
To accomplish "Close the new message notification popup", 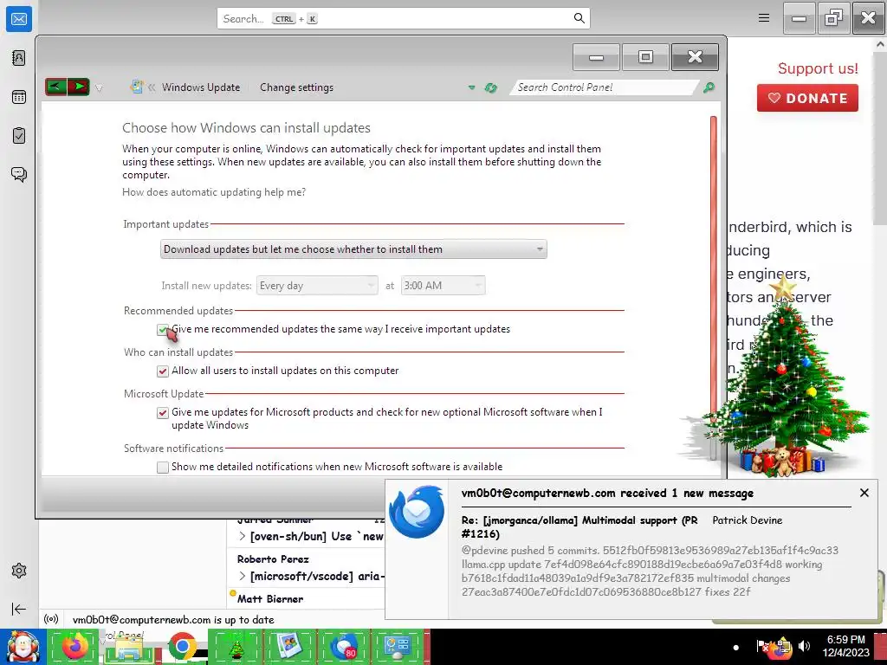I will pos(864,493).
